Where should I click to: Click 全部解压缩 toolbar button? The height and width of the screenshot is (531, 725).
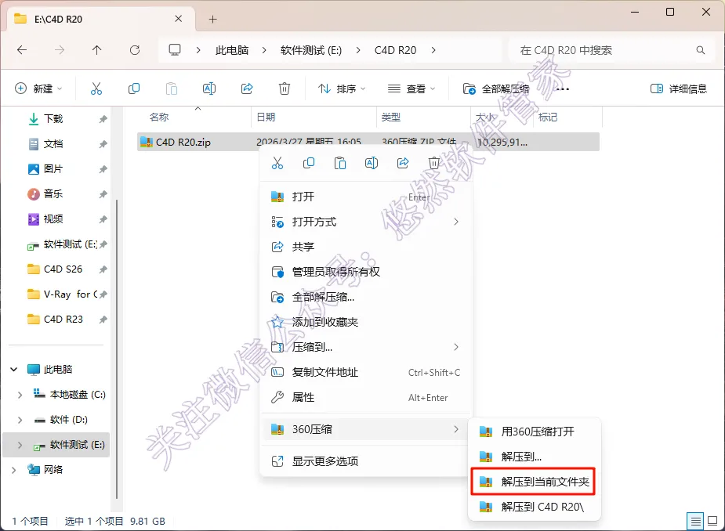click(x=496, y=88)
